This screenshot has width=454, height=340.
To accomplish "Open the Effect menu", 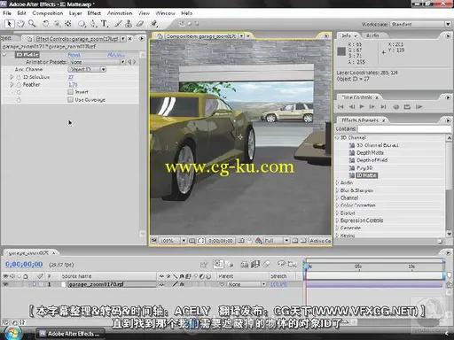I will click(x=94, y=13).
